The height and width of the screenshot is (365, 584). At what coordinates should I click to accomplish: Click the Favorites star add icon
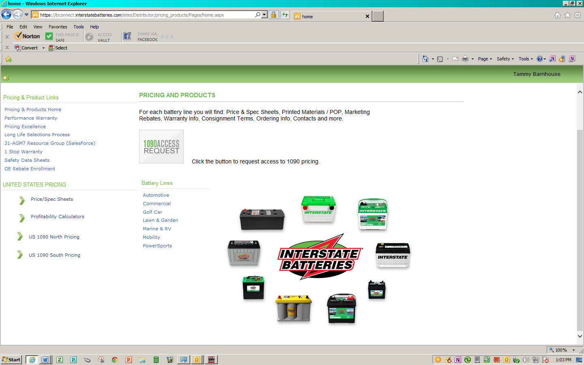click(x=9, y=59)
